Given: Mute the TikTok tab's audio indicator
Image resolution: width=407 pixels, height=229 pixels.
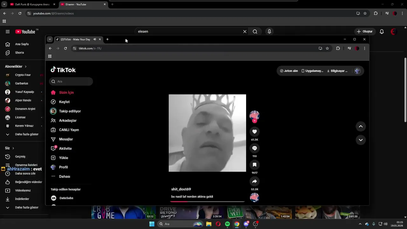Looking at the screenshot, I should (95, 39).
